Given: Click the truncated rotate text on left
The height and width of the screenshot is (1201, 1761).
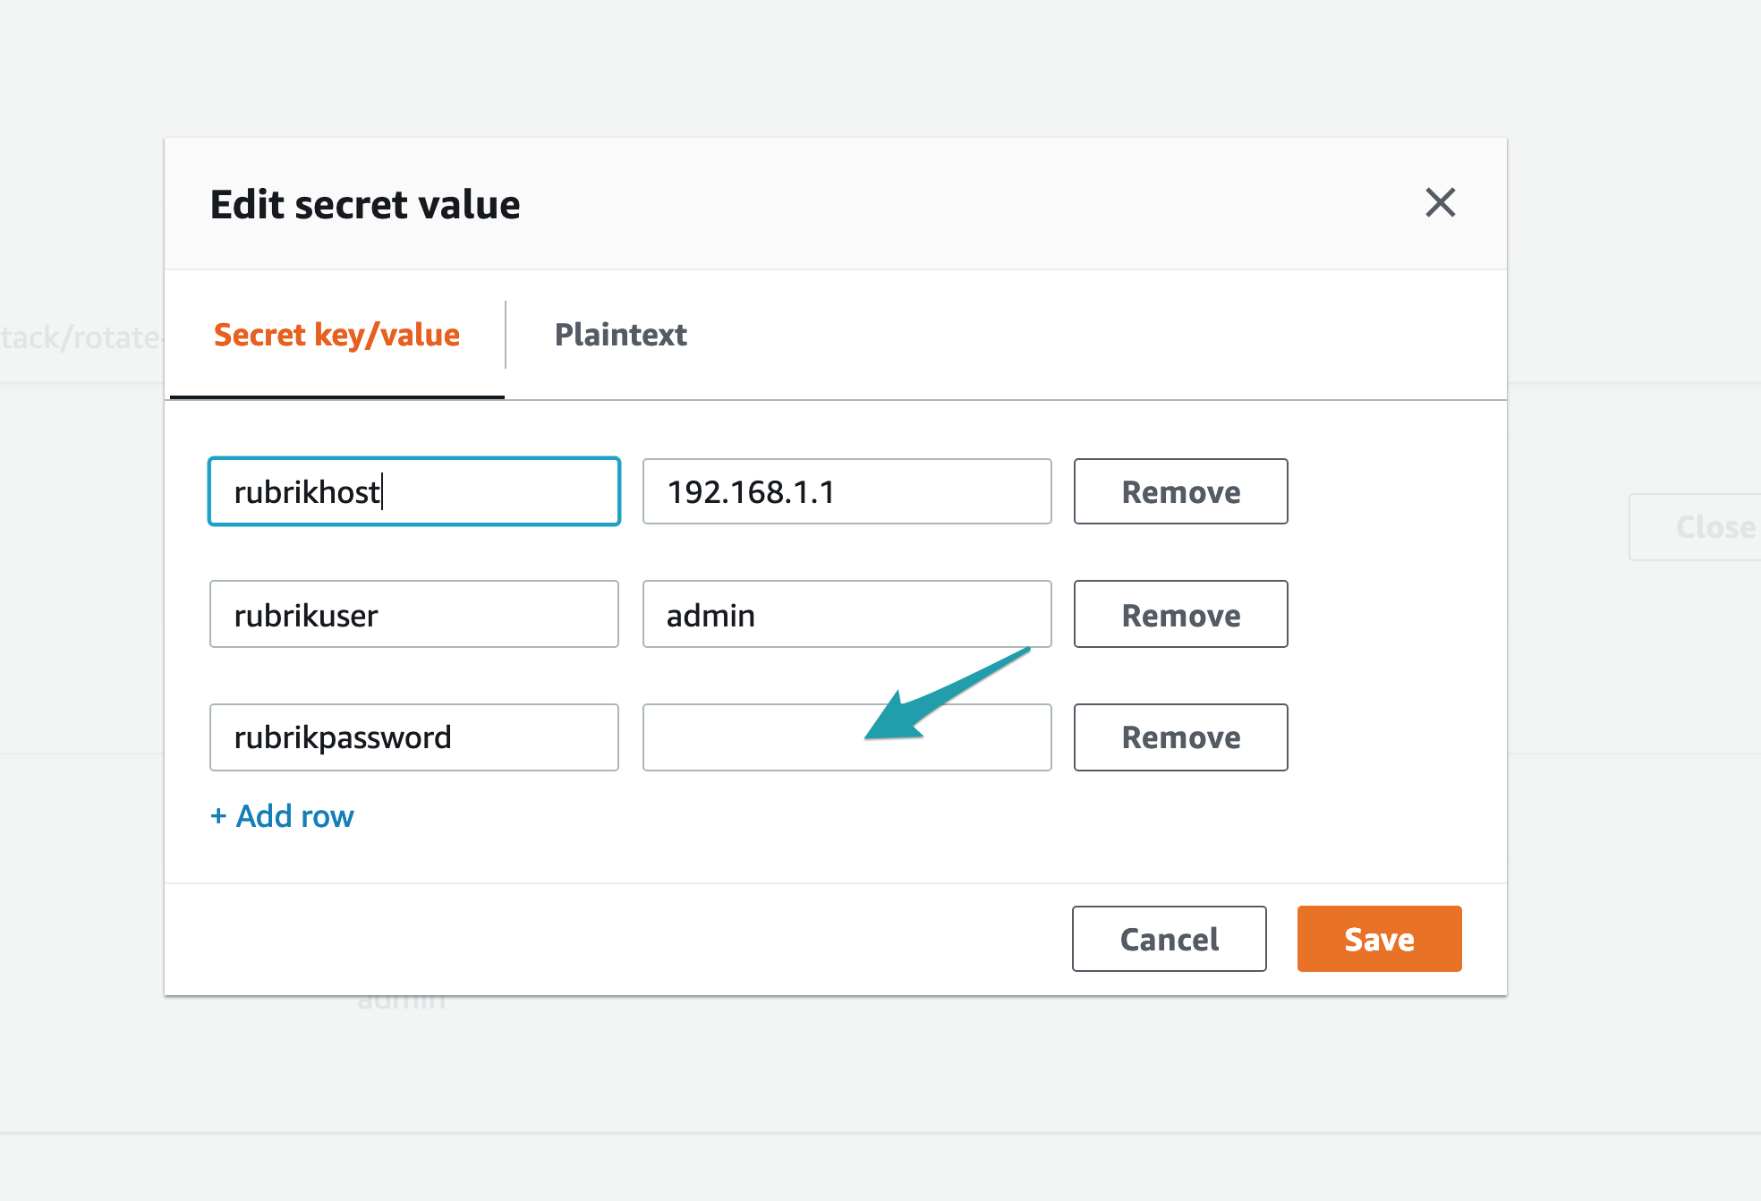Looking at the screenshot, I should click(x=81, y=338).
